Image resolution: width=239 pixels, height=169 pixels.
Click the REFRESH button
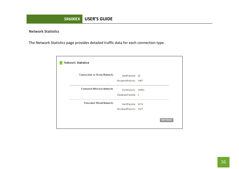click(166, 120)
